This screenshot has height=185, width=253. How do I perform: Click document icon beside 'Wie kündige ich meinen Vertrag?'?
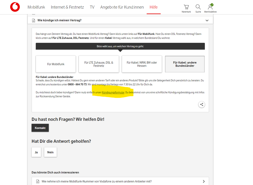34,20
